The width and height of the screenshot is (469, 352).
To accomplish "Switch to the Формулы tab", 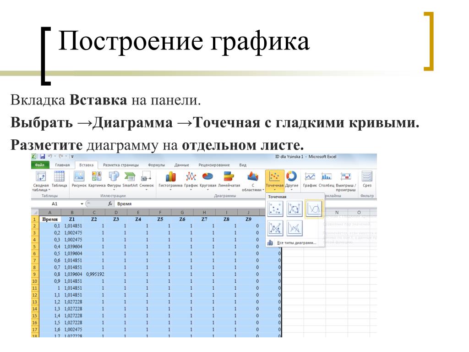I will (x=157, y=165).
